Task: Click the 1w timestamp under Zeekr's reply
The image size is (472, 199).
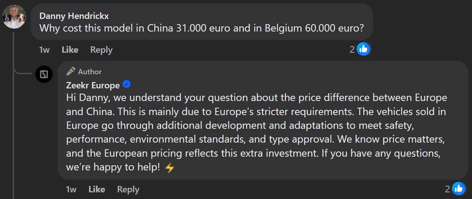Action: [x=71, y=189]
